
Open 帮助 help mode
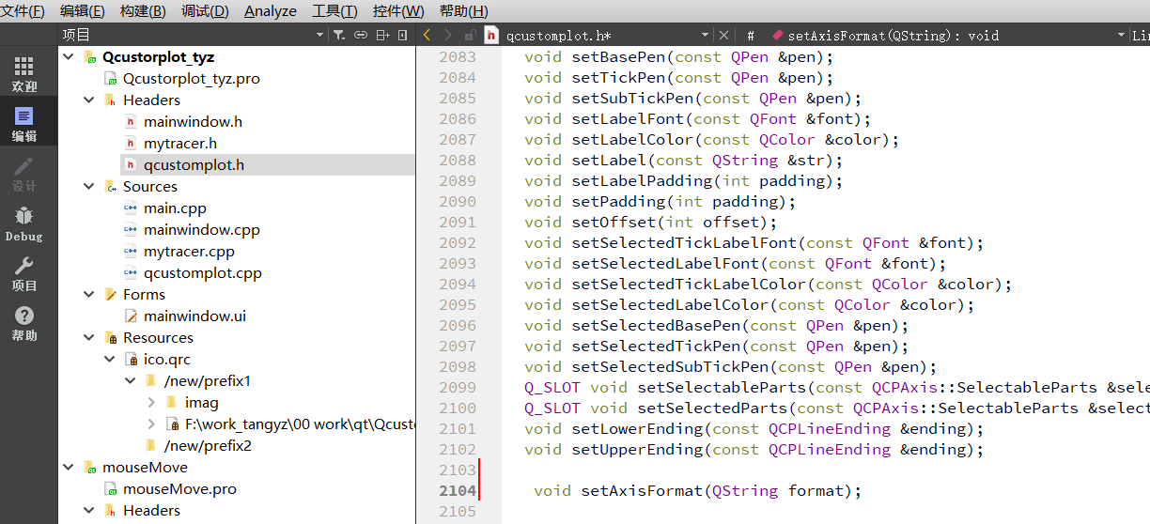pyautogui.click(x=24, y=323)
